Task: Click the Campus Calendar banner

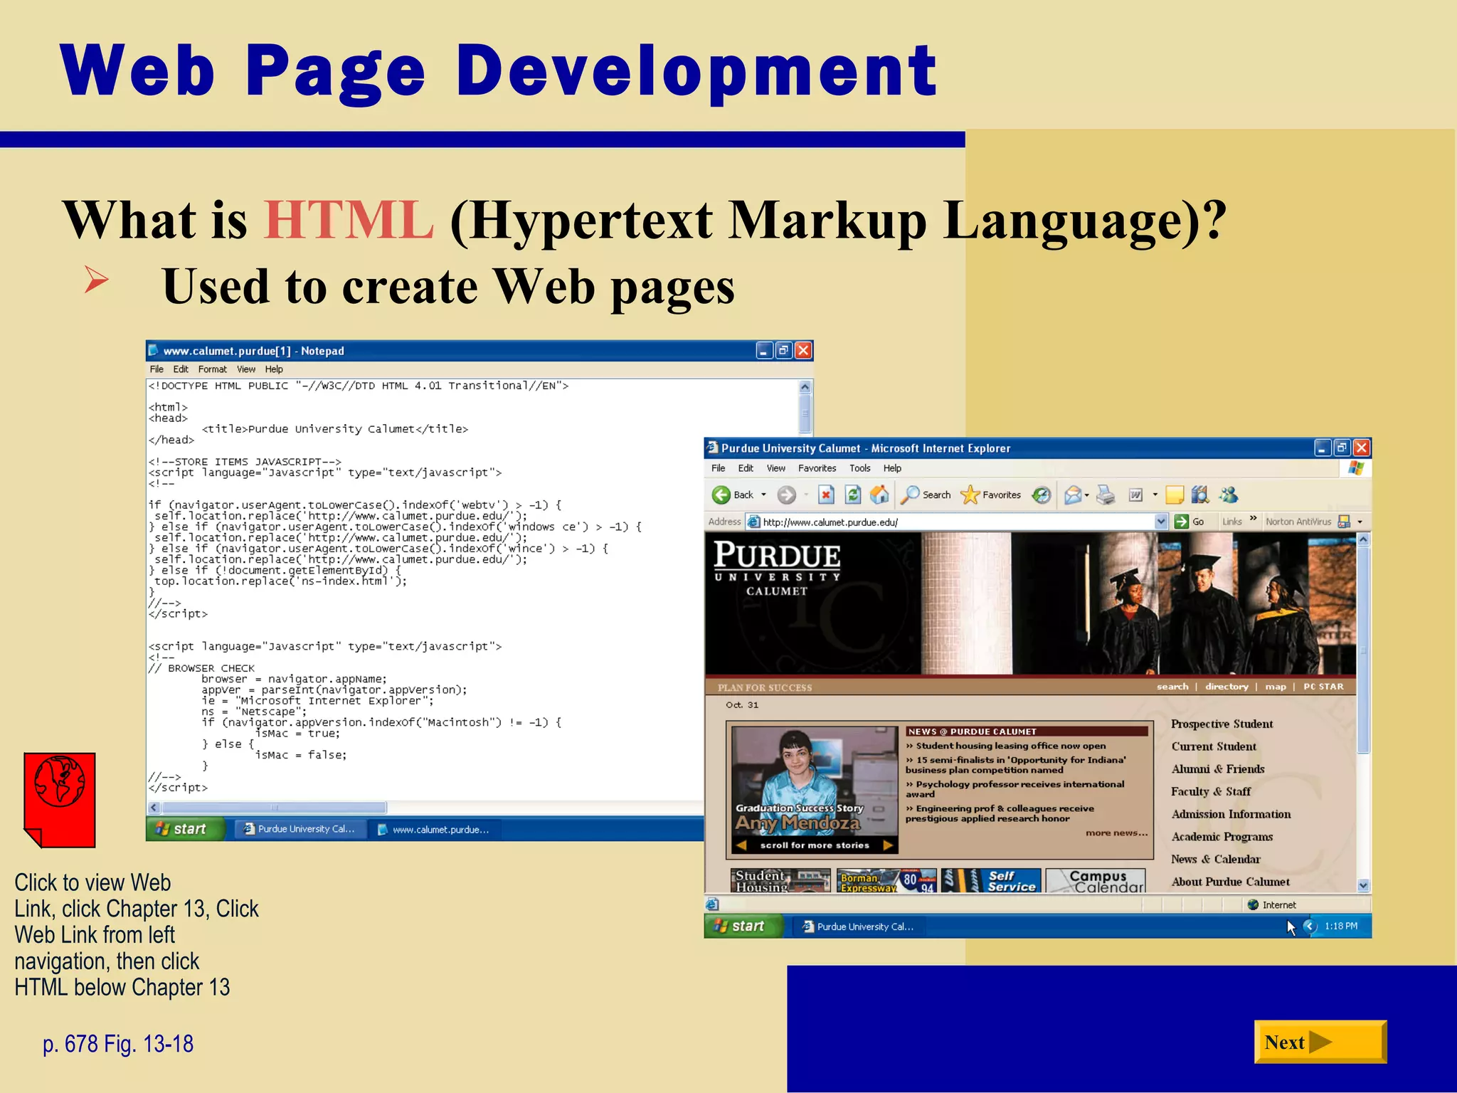Action: tap(1096, 881)
